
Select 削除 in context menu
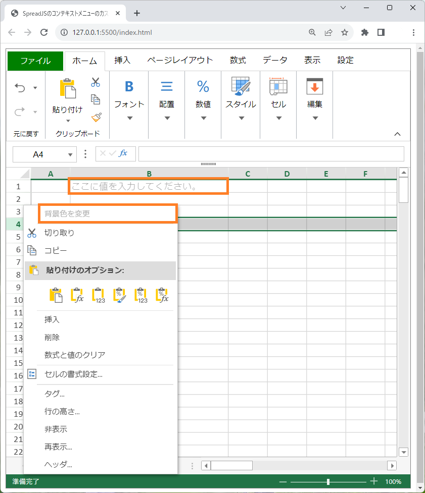(101, 338)
